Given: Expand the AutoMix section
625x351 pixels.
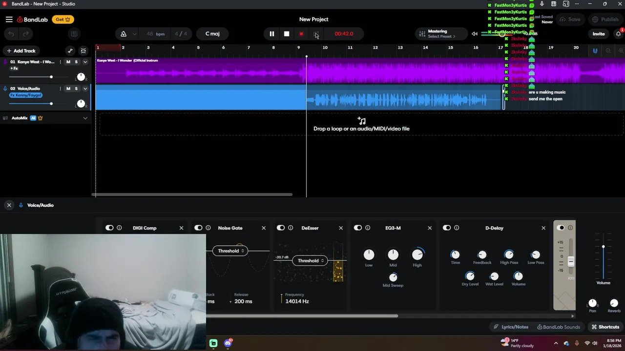Looking at the screenshot, I should [x=85, y=118].
